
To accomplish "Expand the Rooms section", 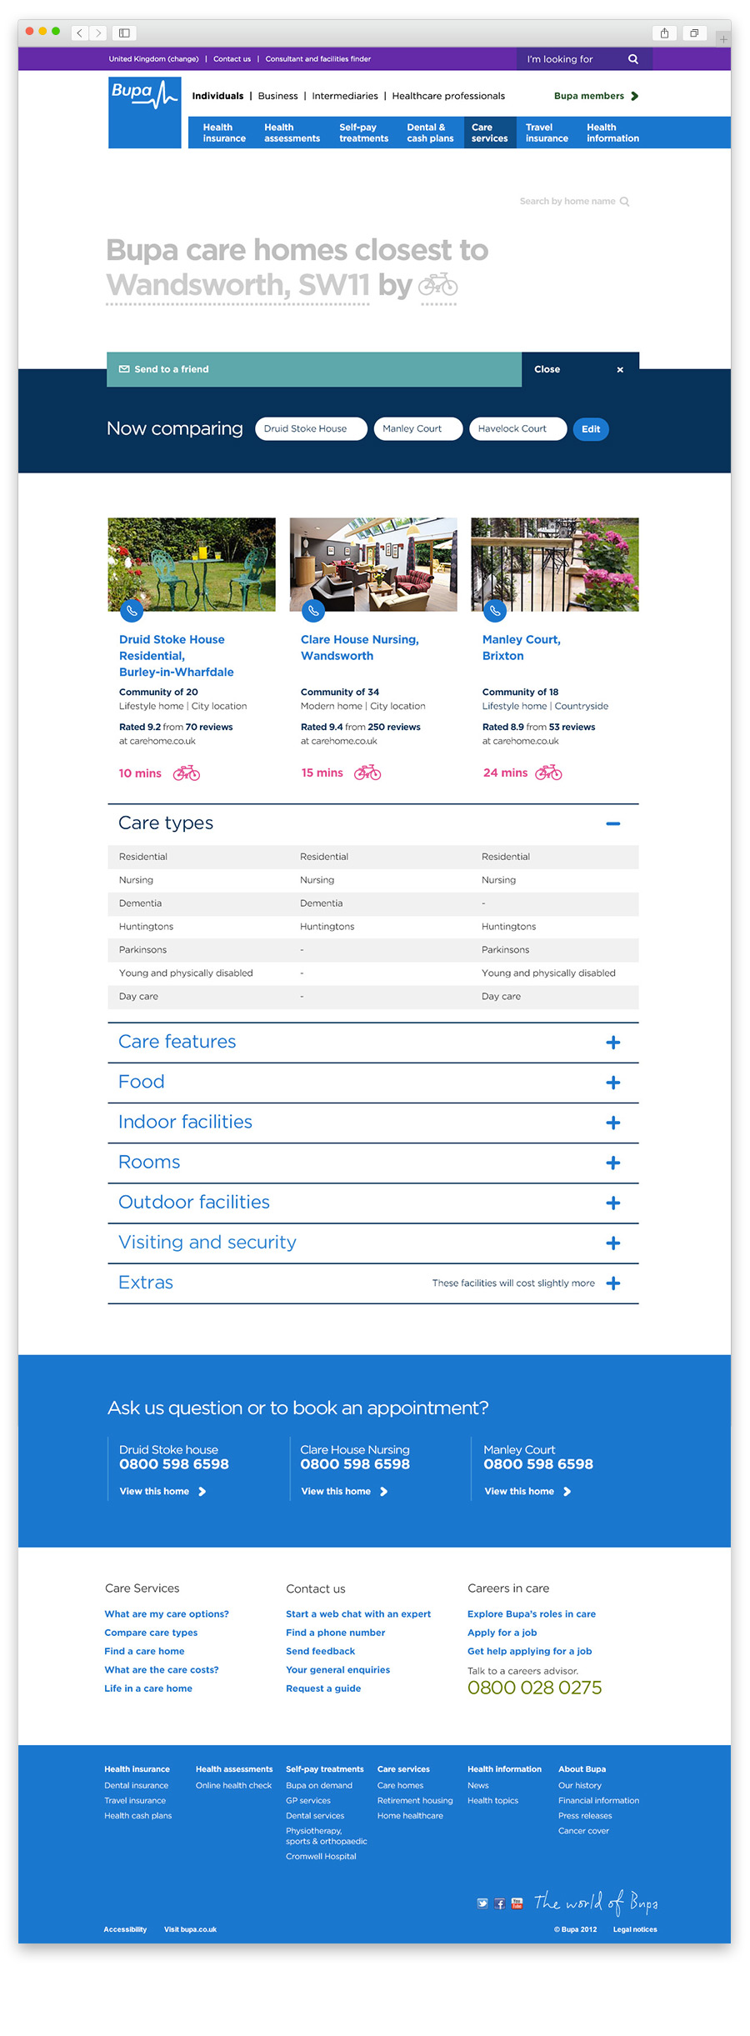I will tap(613, 1163).
